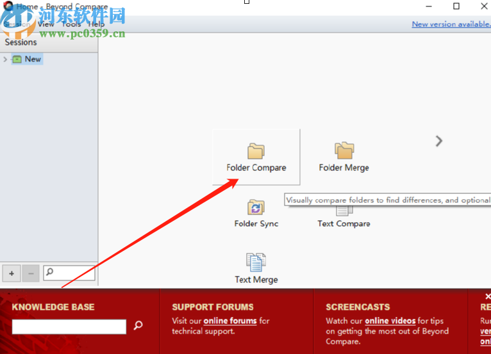Open the View menu
The width and height of the screenshot is (491, 354).
46,24
